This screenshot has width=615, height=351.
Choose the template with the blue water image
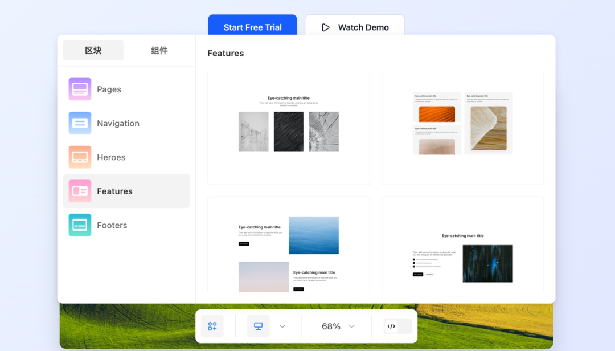[x=289, y=244]
